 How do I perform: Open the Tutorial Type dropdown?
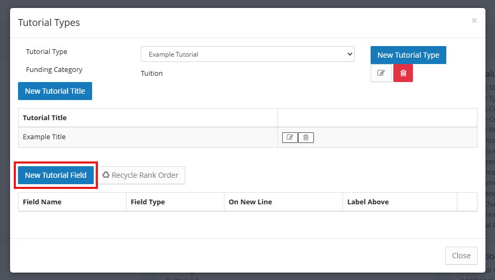coord(247,54)
